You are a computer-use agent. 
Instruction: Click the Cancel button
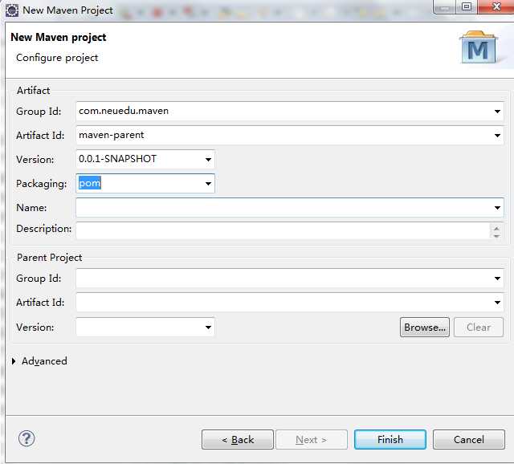(x=469, y=439)
